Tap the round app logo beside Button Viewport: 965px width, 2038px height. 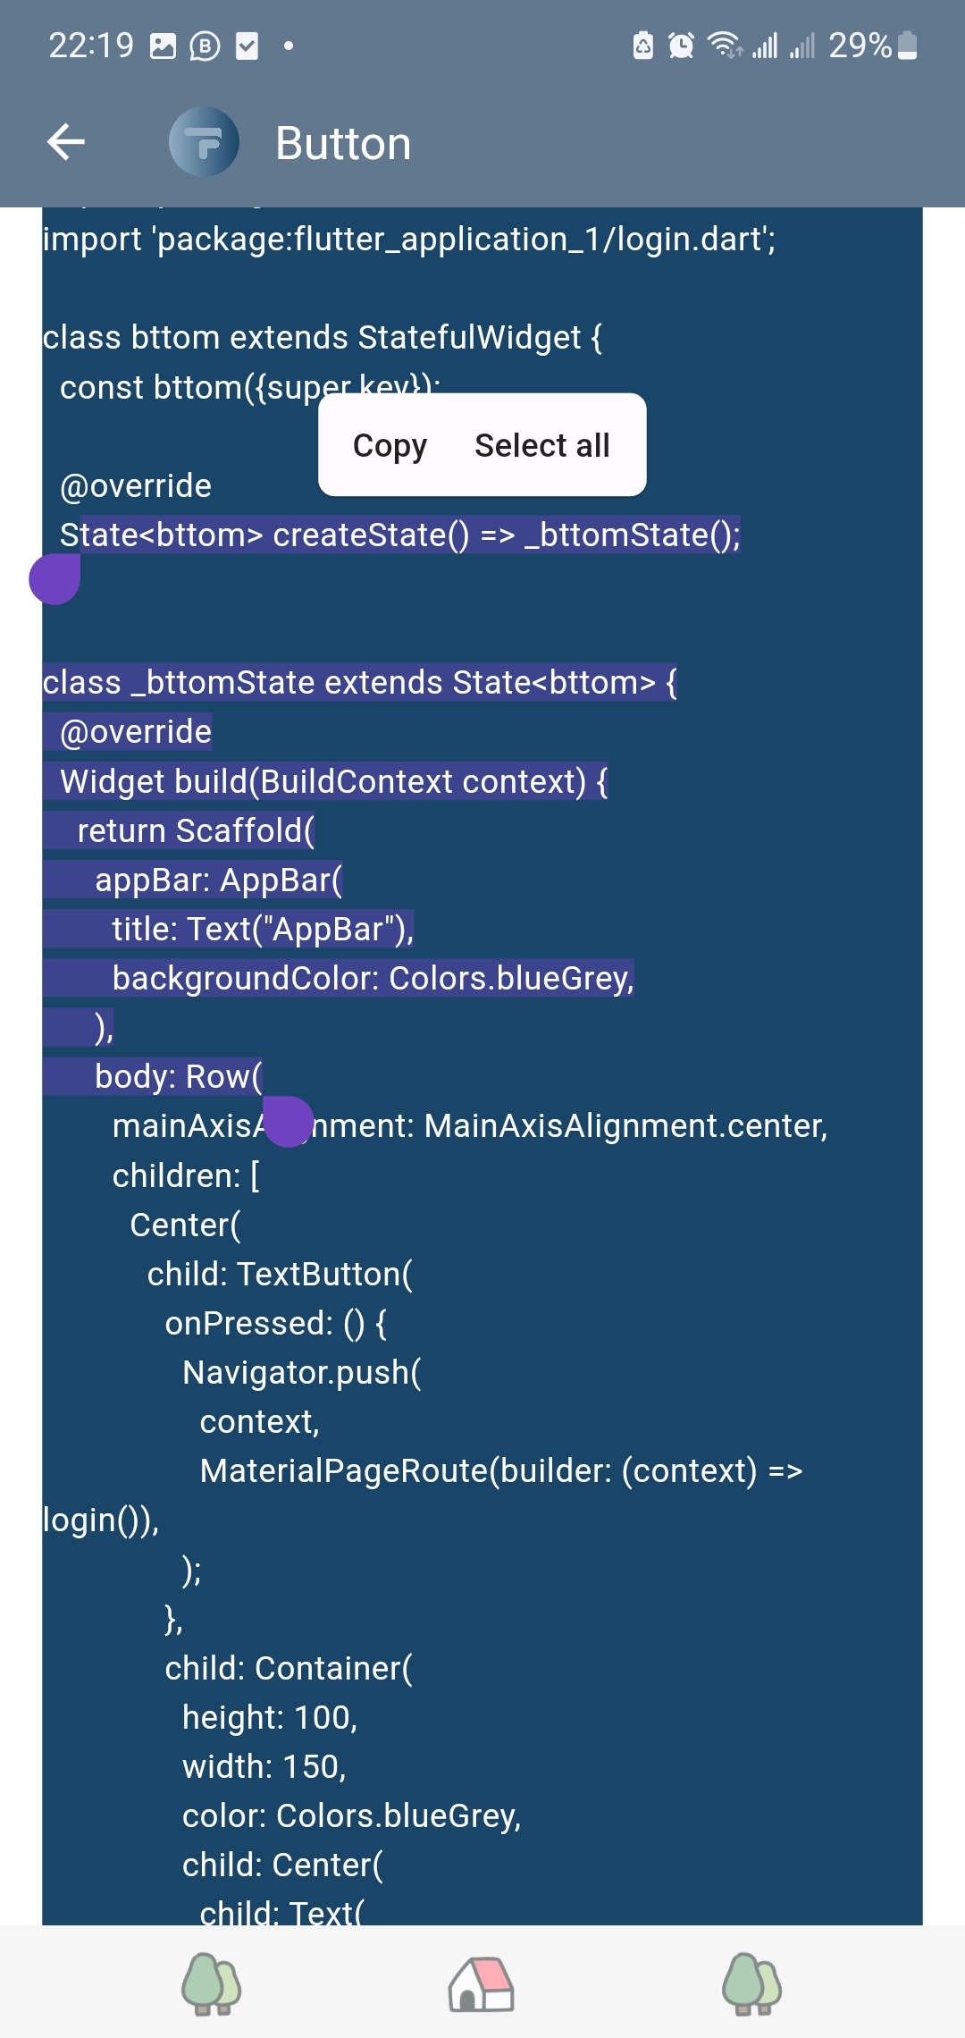point(204,142)
